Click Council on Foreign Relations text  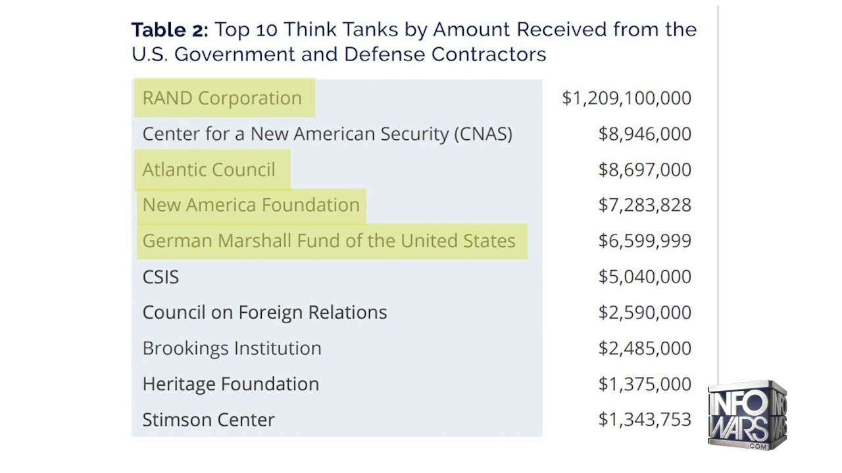click(264, 312)
